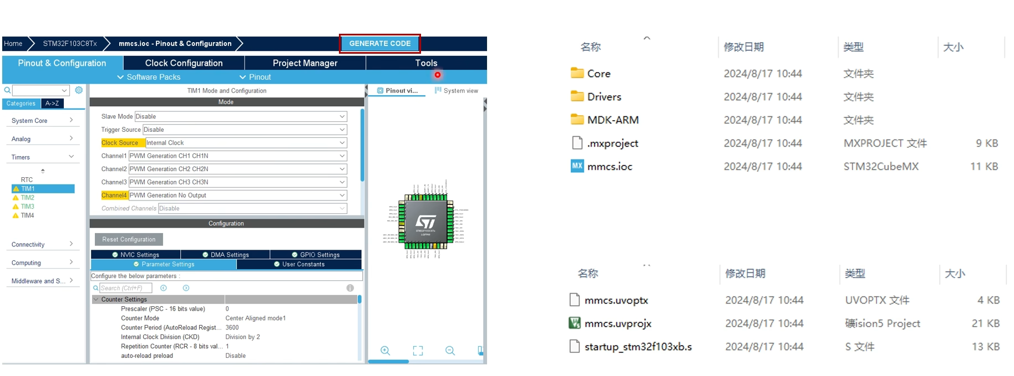Open Channel1 PWM Generation dropdown

tap(238, 156)
